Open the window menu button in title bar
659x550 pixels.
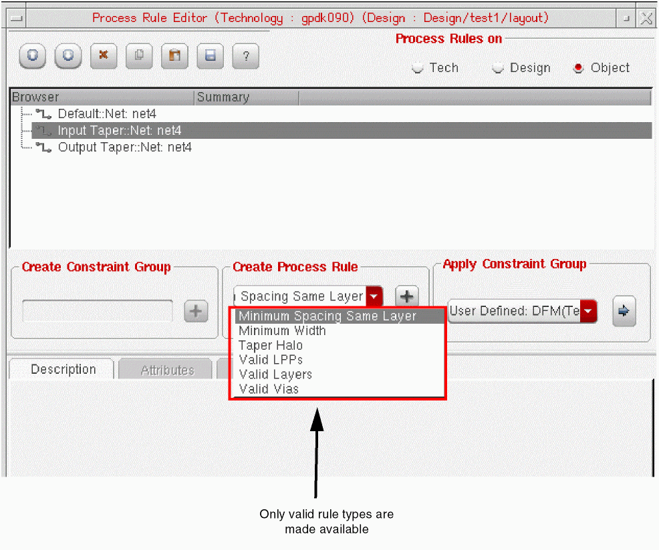pos(17,18)
